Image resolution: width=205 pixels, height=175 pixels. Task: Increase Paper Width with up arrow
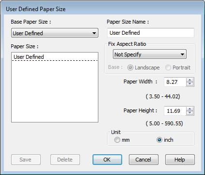click(x=190, y=80)
